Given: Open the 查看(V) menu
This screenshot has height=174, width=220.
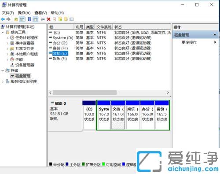Looking at the screenshot, I should [x=40, y=13].
